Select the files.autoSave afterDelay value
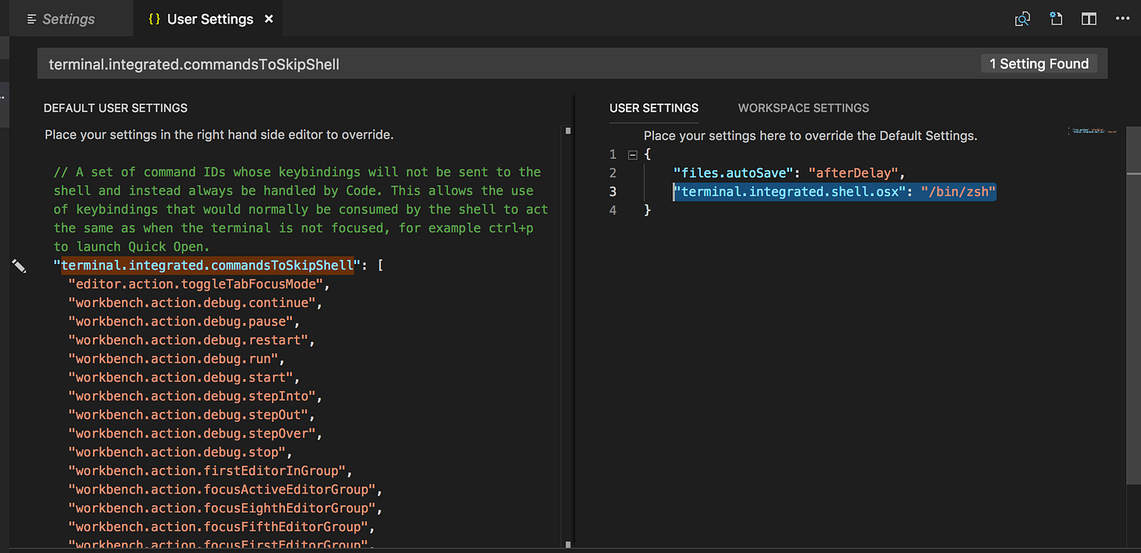This screenshot has height=553, width=1141. [x=853, y=172]
